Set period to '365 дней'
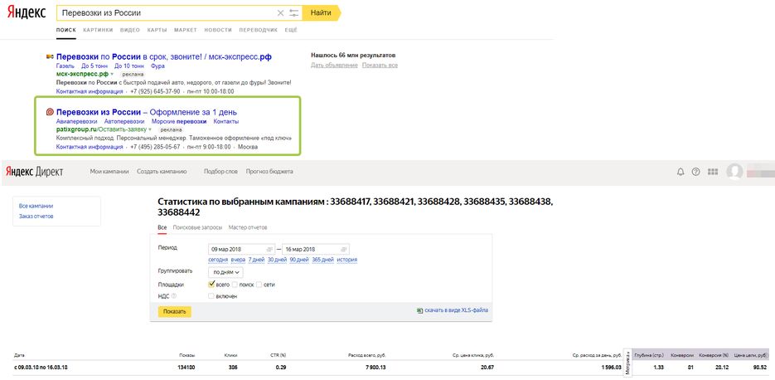Viewport: 775px width, 380px height. [x=322, y=260]
